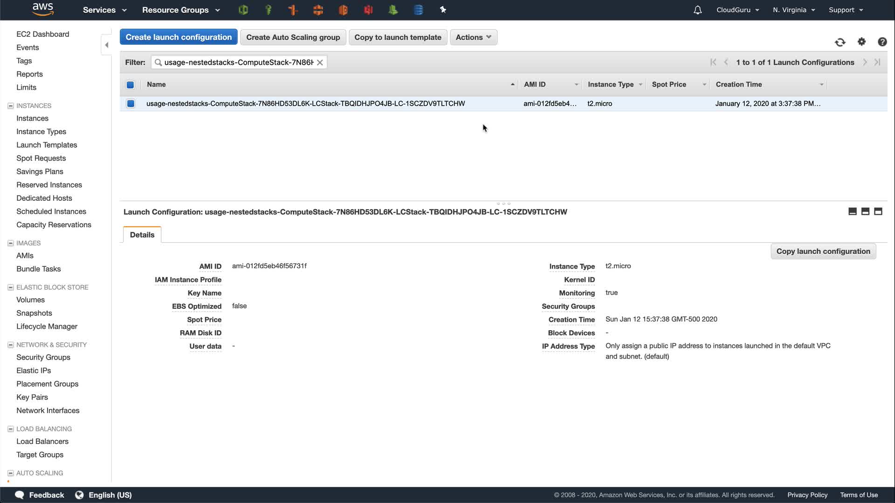Image resolution: width=895 pixels, height=503 pixels.
Task: Click the filter search input field
Action: [x=238, y=62]
